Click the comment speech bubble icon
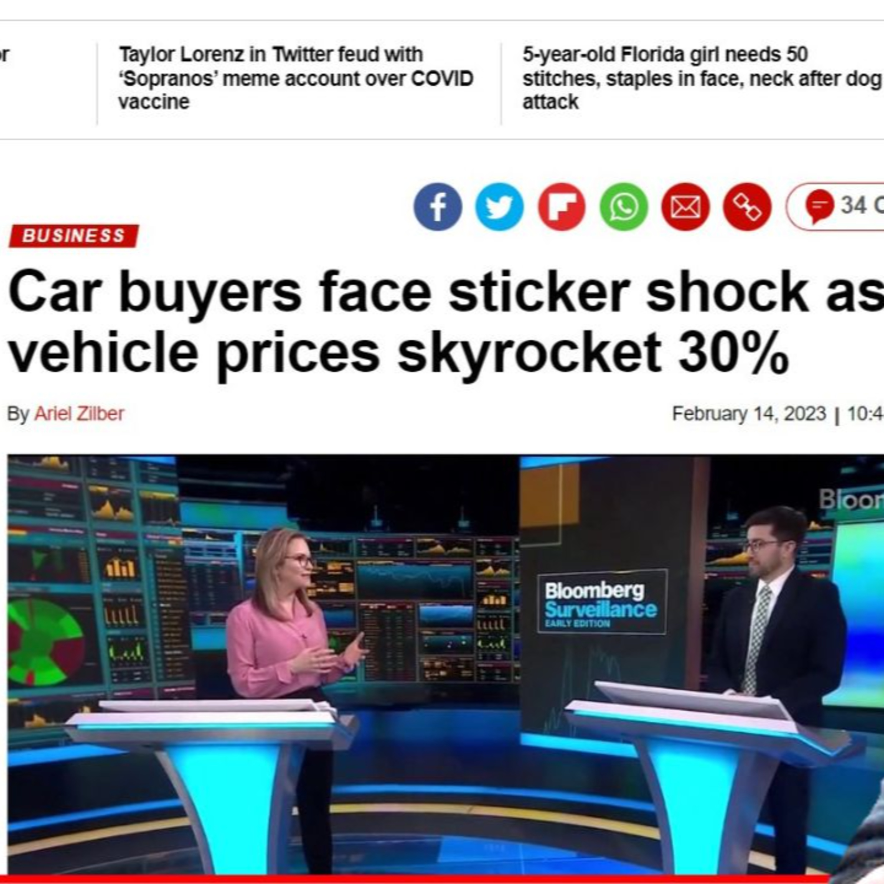The image size is (884, 884). click(819, 206)
